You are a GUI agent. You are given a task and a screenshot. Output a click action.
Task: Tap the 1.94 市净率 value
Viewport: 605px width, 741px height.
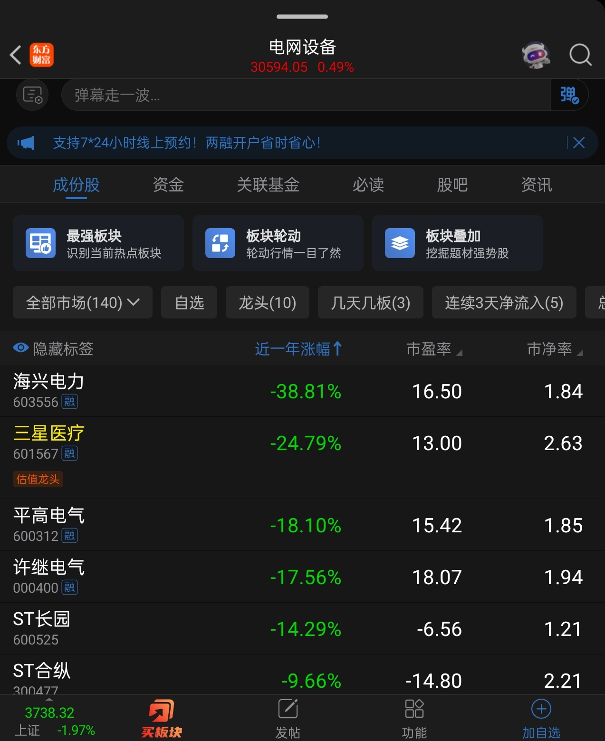tap(563, 577)
